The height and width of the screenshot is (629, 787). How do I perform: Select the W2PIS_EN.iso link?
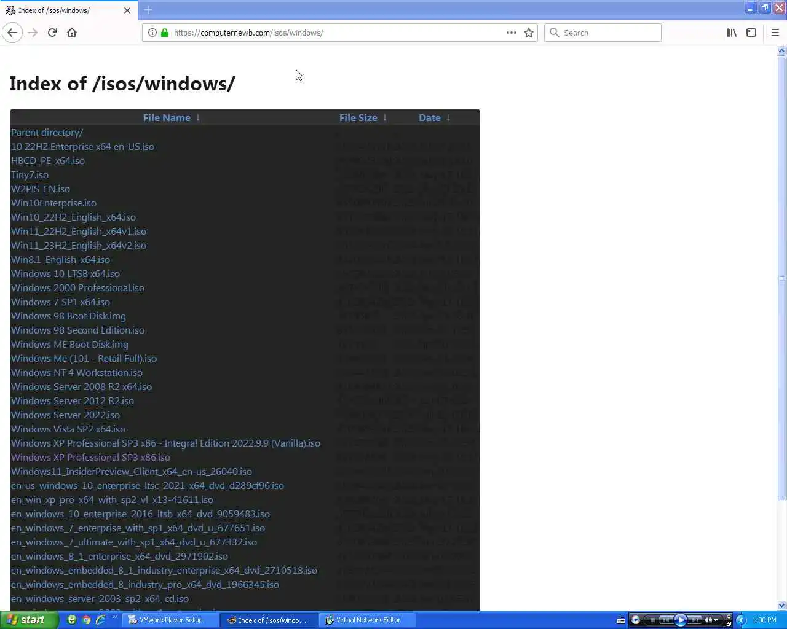pyautogui.click(x=41, y=189)
